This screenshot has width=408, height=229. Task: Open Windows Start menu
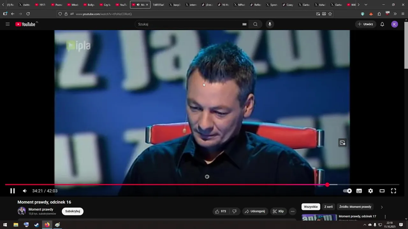pos(5,225)
